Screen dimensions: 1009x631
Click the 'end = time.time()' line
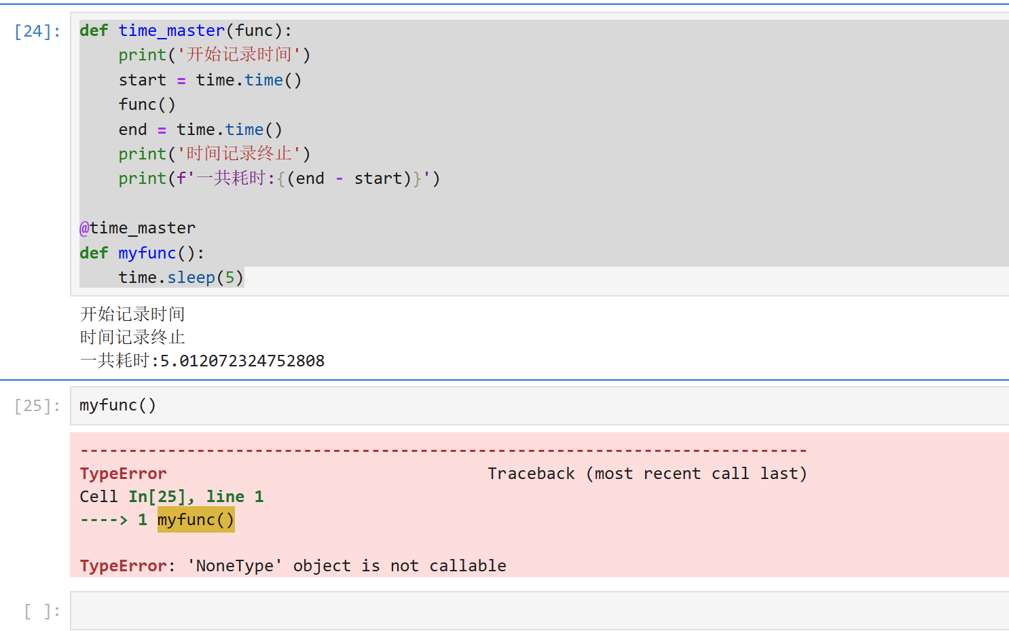200,130
